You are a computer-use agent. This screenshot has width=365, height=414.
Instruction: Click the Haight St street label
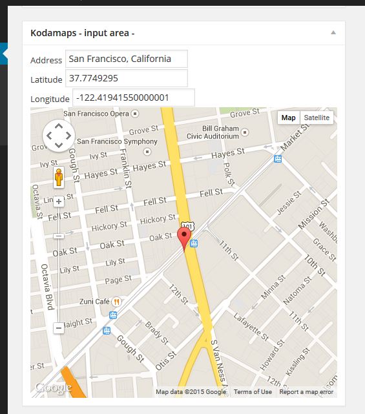pyautogui.click(x=78, y=323)
